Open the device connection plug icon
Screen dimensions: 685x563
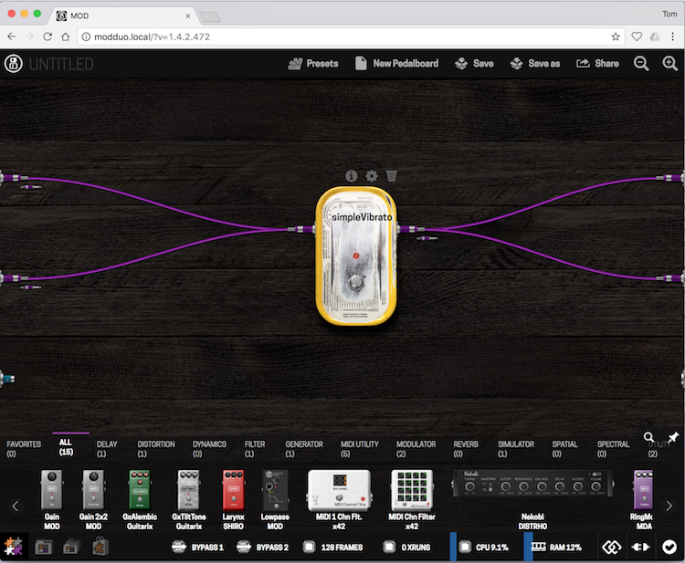point(640,547)
